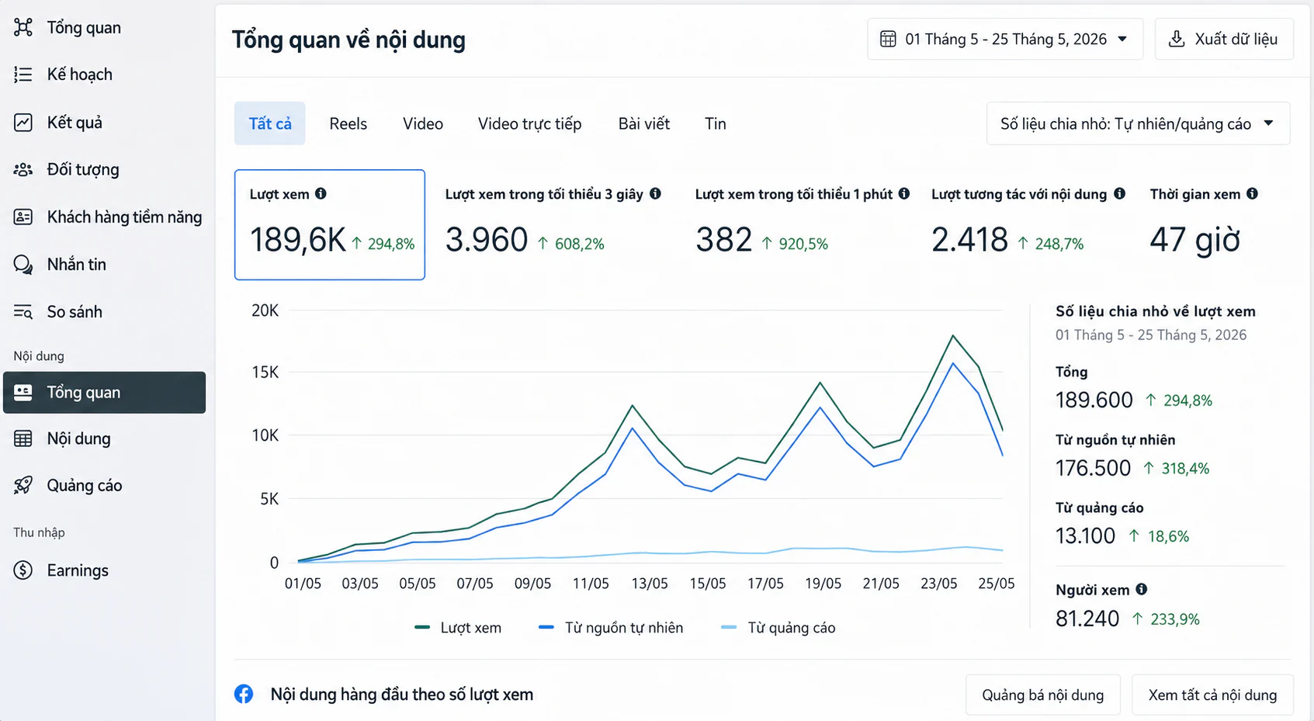Toggle Từ quảng cáo legend series
The image size is (1314, 721).
(778, 628)
